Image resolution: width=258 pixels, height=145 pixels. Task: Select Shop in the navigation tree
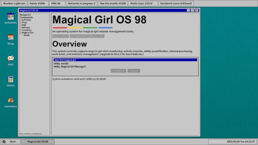[24, 22]
